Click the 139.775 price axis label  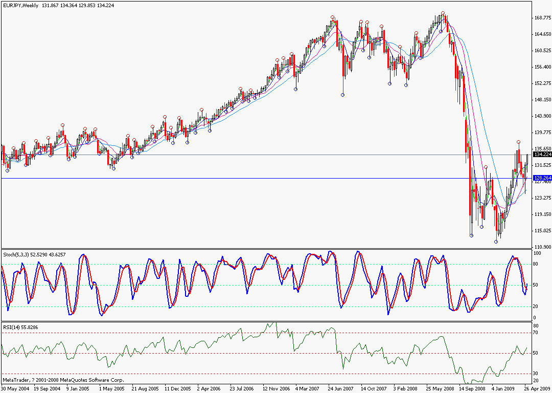click(542, 133)
